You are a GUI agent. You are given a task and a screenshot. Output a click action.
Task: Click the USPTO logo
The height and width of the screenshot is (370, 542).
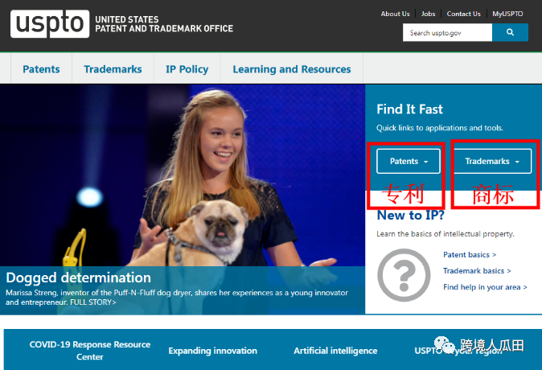(x=49, y=23)
